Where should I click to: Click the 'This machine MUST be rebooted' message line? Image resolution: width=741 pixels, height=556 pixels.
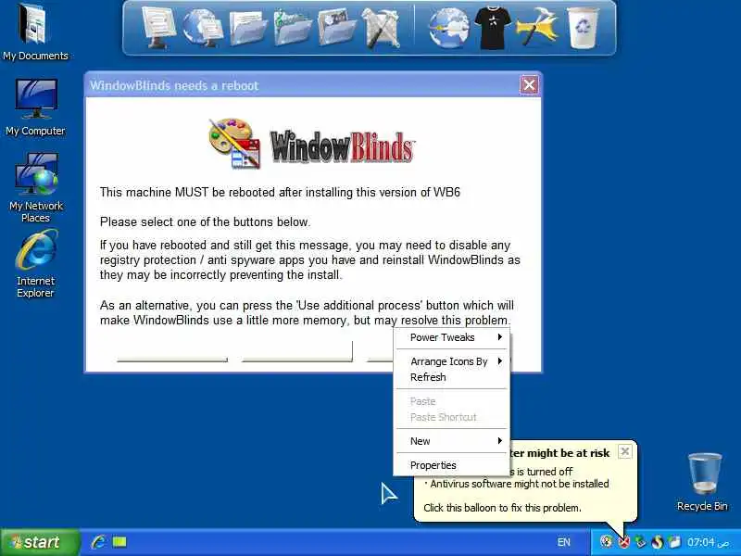pyautogui.click(x=280, y=193)
